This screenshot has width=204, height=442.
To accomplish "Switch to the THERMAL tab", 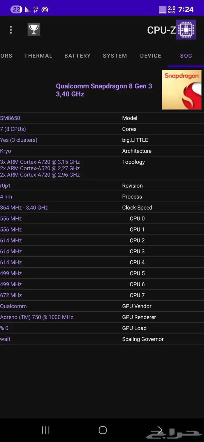I will click(38, 56).
